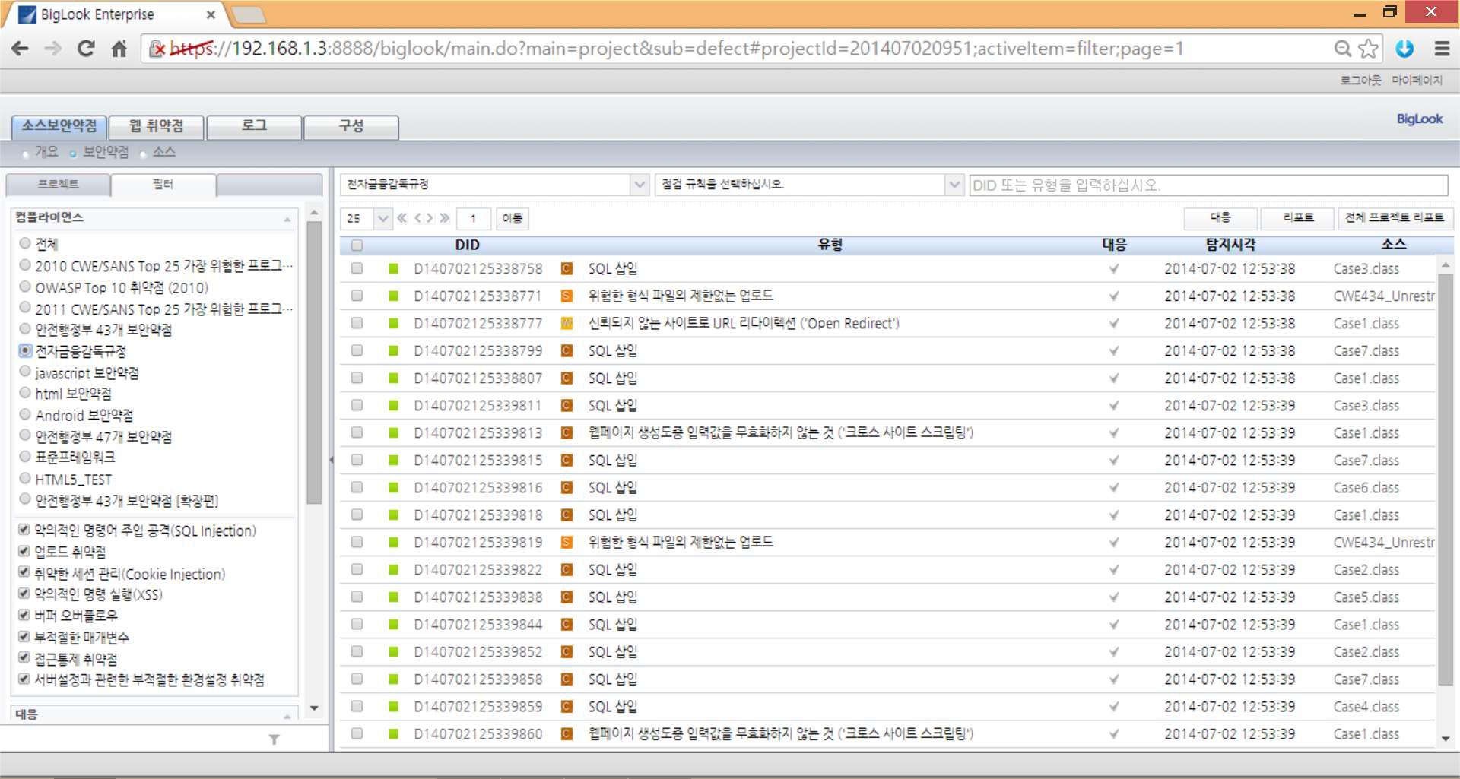Click the insecure HTTPS warning icon
1460x779 pixels.
coord(157,49)
